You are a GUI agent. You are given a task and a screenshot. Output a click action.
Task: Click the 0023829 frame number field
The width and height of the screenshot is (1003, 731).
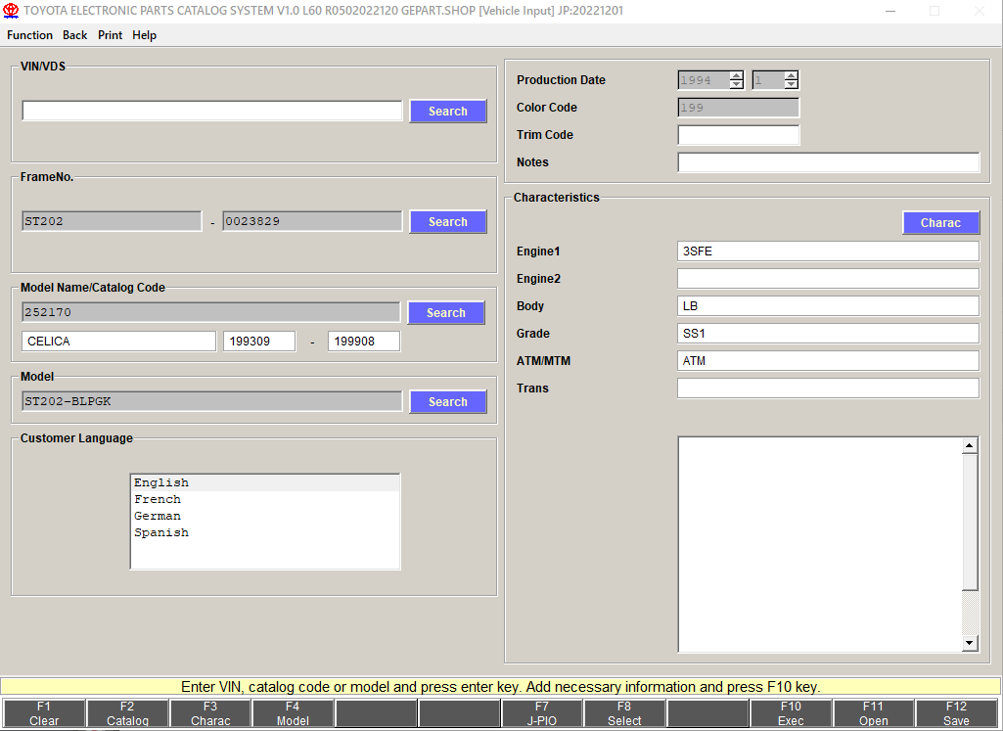[x=312, y=221]
